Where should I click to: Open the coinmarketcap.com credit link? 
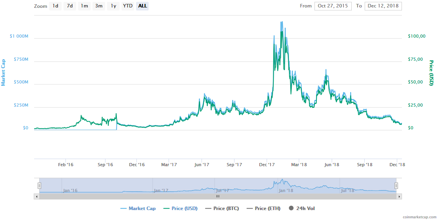click(x=420, y=217)
